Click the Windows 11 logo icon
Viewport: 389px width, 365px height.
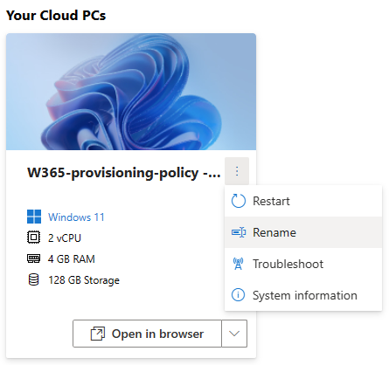point(34,217)
